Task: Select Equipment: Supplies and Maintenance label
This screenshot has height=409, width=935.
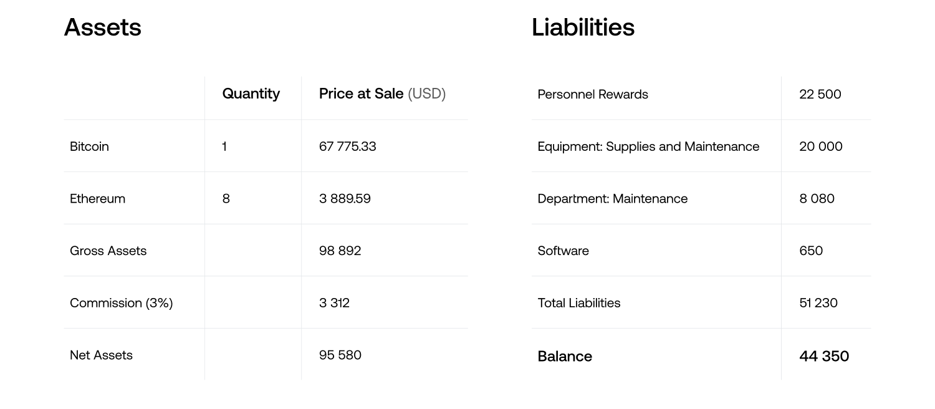Action: (x=648, y=147)
